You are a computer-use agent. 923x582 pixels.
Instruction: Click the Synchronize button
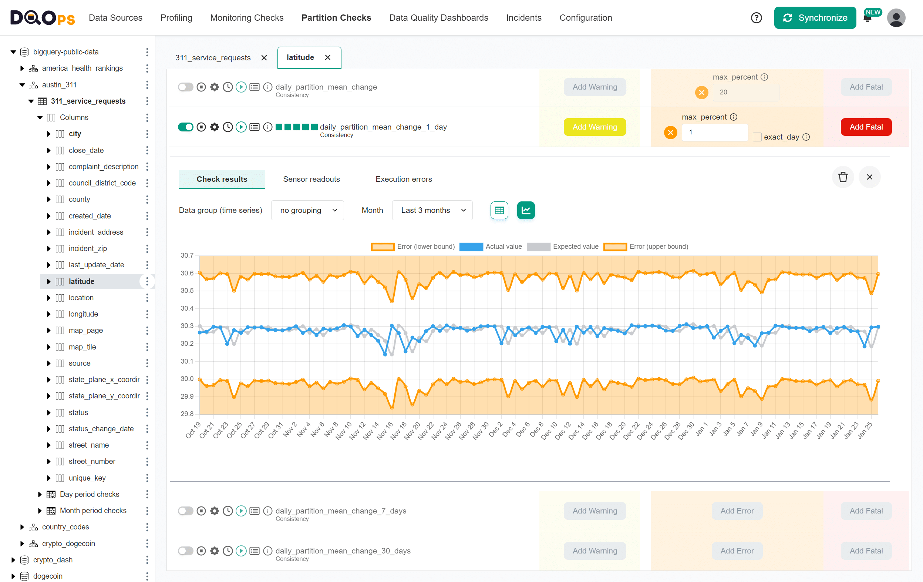click(815, 18)
